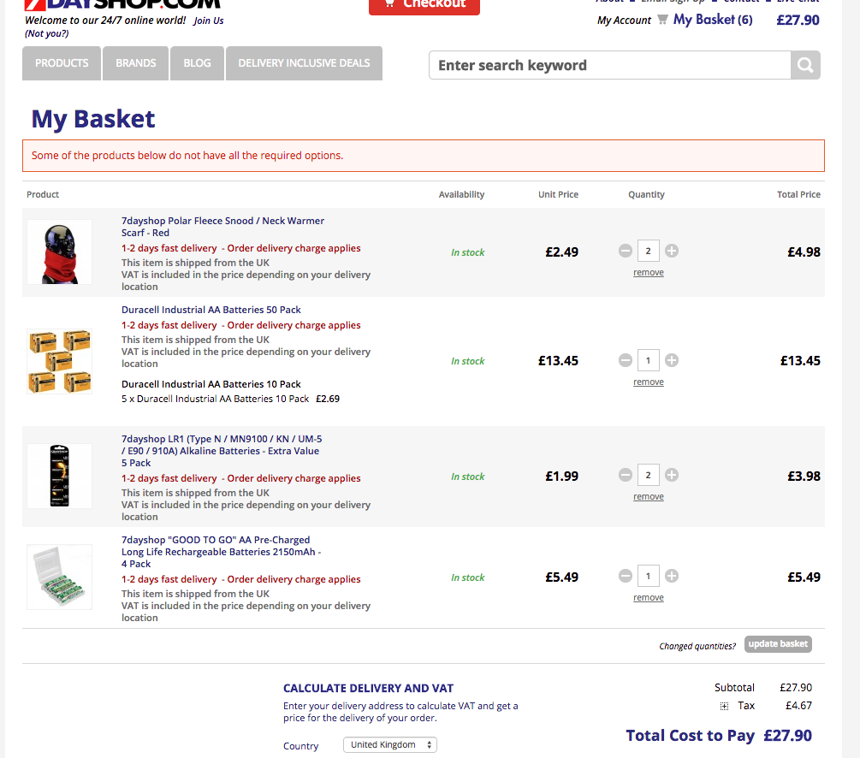Open Duracell Industrial AA 50 Pack link
The height and width of the screenshot is (758, 860).
coord(211,310)
